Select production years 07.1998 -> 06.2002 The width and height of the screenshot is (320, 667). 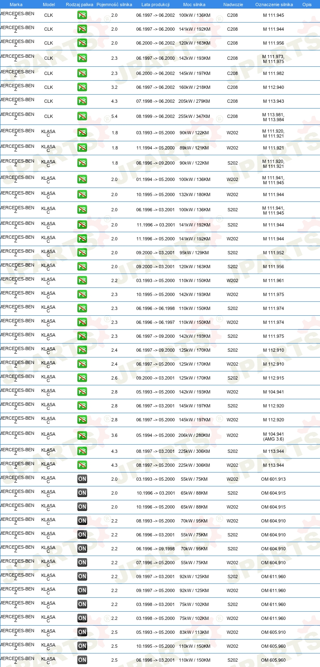click(155, 101)
